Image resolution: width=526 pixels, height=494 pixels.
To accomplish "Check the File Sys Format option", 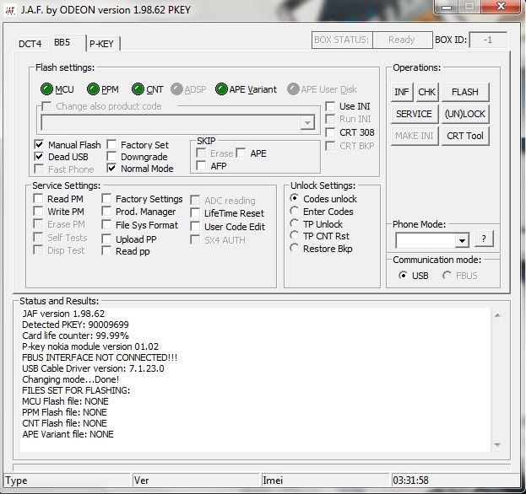I will 106,225.
